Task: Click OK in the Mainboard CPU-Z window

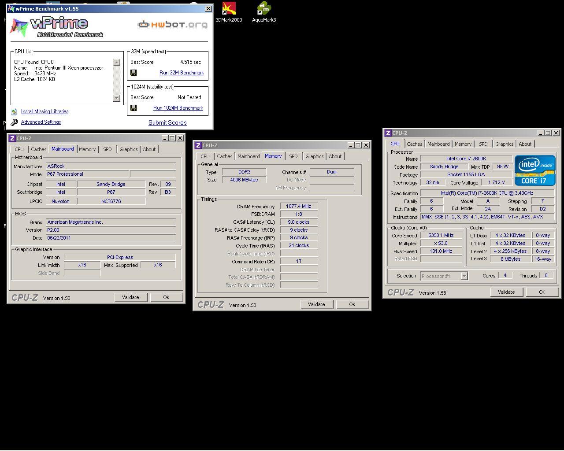Action: pyautogui.click(x=166, y=297)
